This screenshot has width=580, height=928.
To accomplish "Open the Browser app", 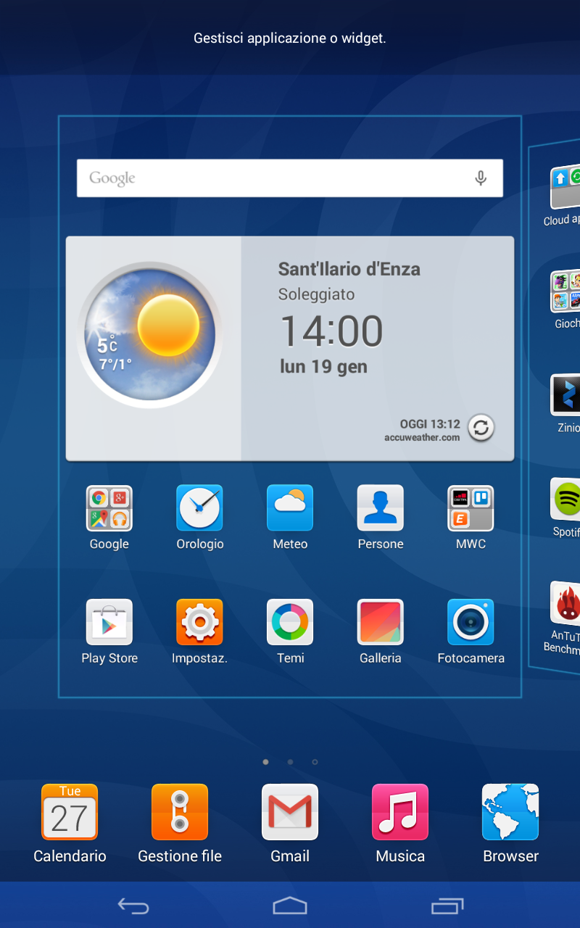I will [x=510, y=812].
